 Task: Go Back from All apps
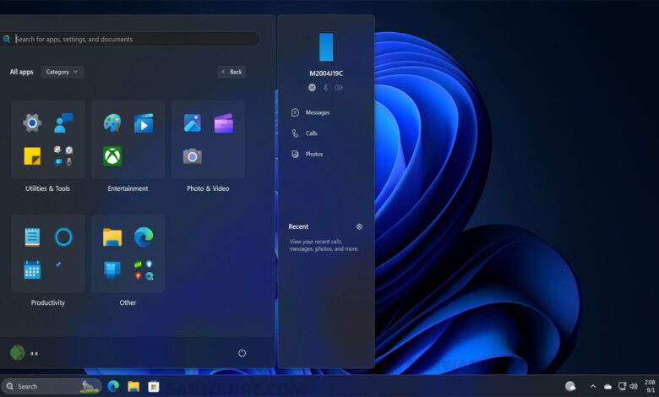(231, 72)
